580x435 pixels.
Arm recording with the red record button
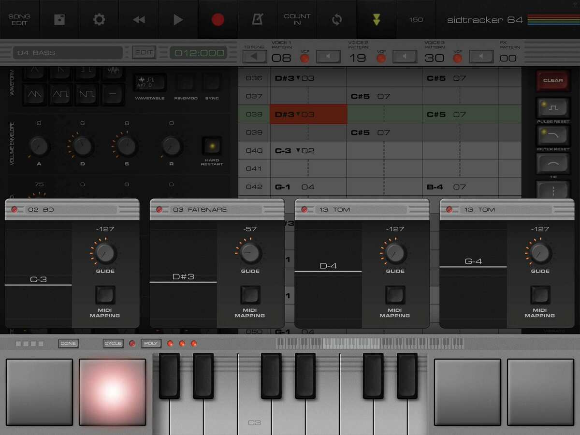[218, 19]
